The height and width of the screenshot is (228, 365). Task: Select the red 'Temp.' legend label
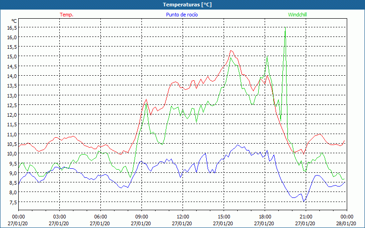[67, 15]
